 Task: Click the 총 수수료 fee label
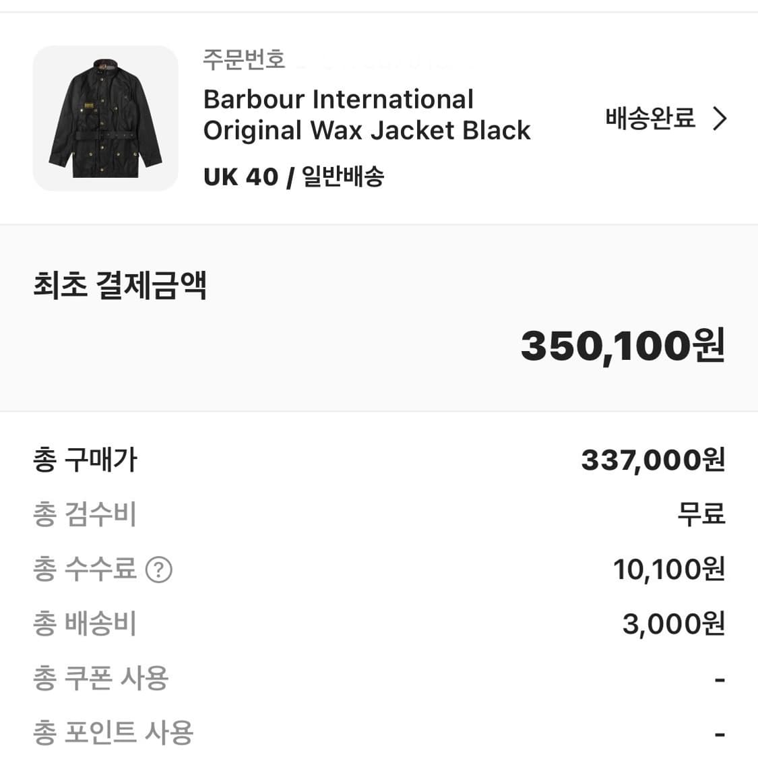85,569
